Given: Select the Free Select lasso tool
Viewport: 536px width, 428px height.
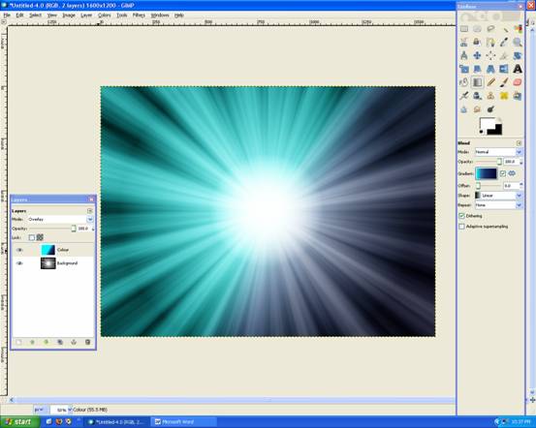Looking at the screenshot, I should click(x=490, y=29).
